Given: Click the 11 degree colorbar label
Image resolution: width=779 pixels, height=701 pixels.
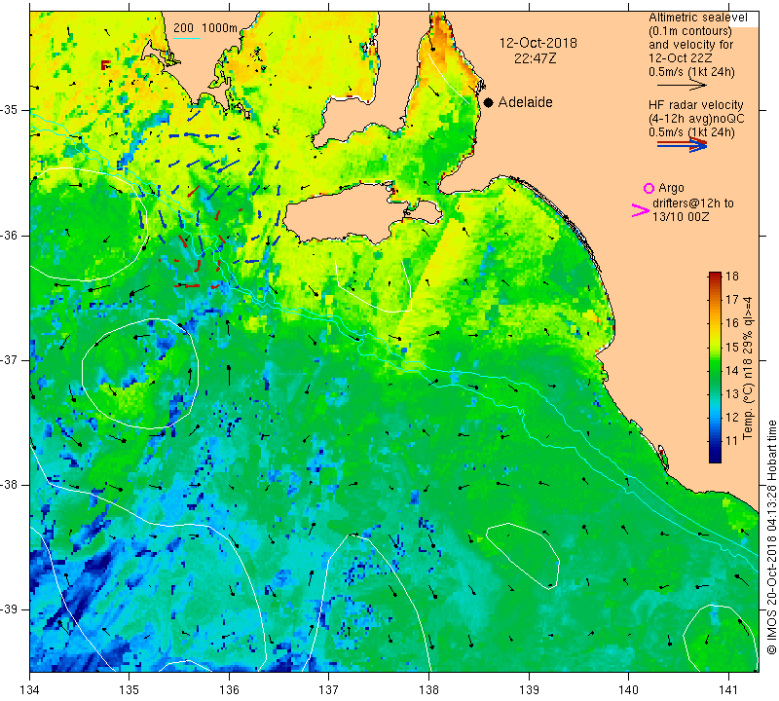Looking at the screenshot, I should coord(732,441).
